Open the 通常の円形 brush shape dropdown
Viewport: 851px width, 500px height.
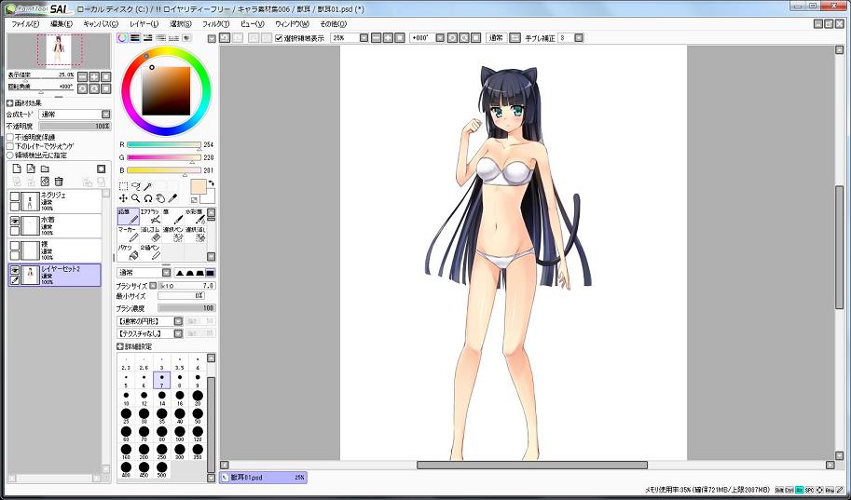tap(149, 320)
